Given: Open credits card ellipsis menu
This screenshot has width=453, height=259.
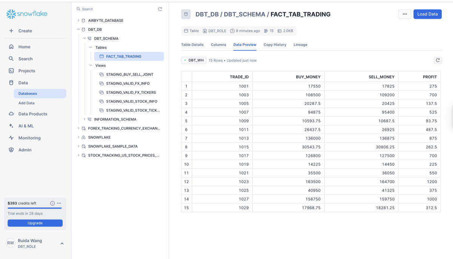Looking at the screenshot, I should point(59,203).
